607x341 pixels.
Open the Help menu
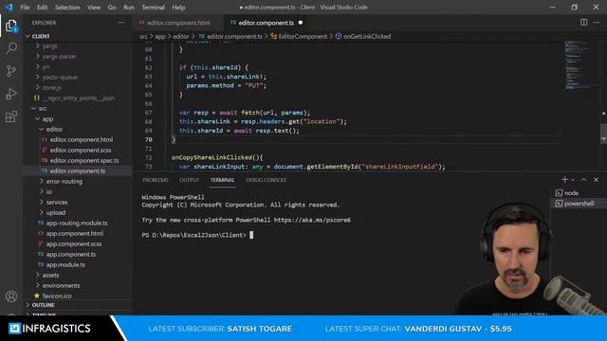(178, 8)
